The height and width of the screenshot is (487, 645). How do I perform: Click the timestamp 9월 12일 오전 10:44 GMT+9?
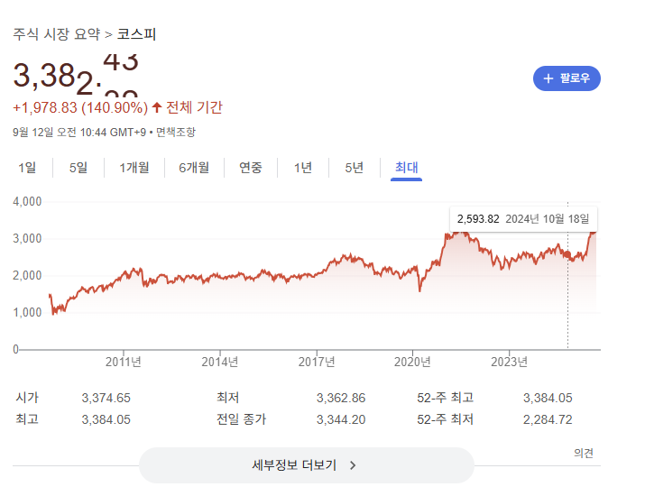pos(79,132)
